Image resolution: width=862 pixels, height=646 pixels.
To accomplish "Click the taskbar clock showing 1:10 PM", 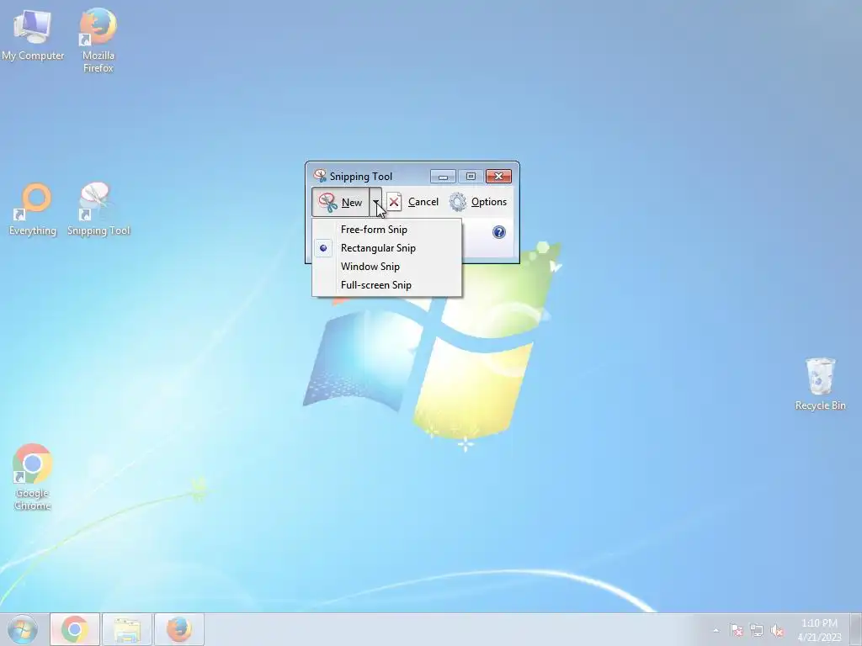I will point(819,630).
